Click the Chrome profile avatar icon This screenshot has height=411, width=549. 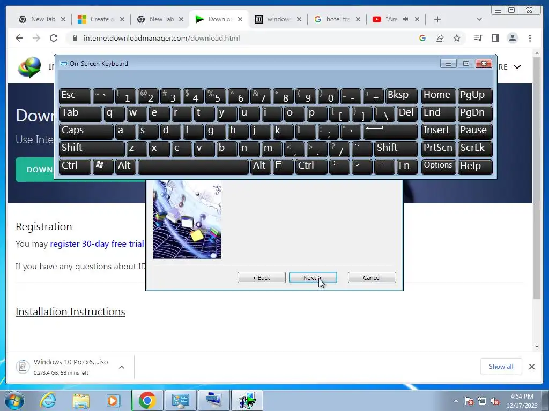513,38
